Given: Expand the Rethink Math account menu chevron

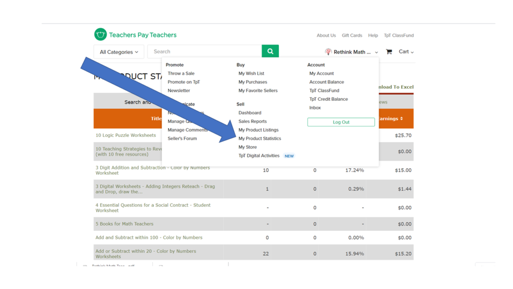Looking at the screenshot, I should coord(377,52).
